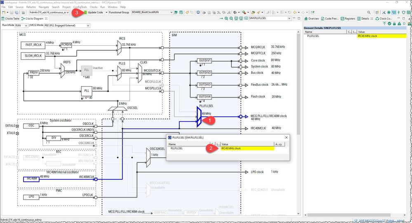
Task: Click the search magnifier in main toolbar
Action: tap(369, 12)
